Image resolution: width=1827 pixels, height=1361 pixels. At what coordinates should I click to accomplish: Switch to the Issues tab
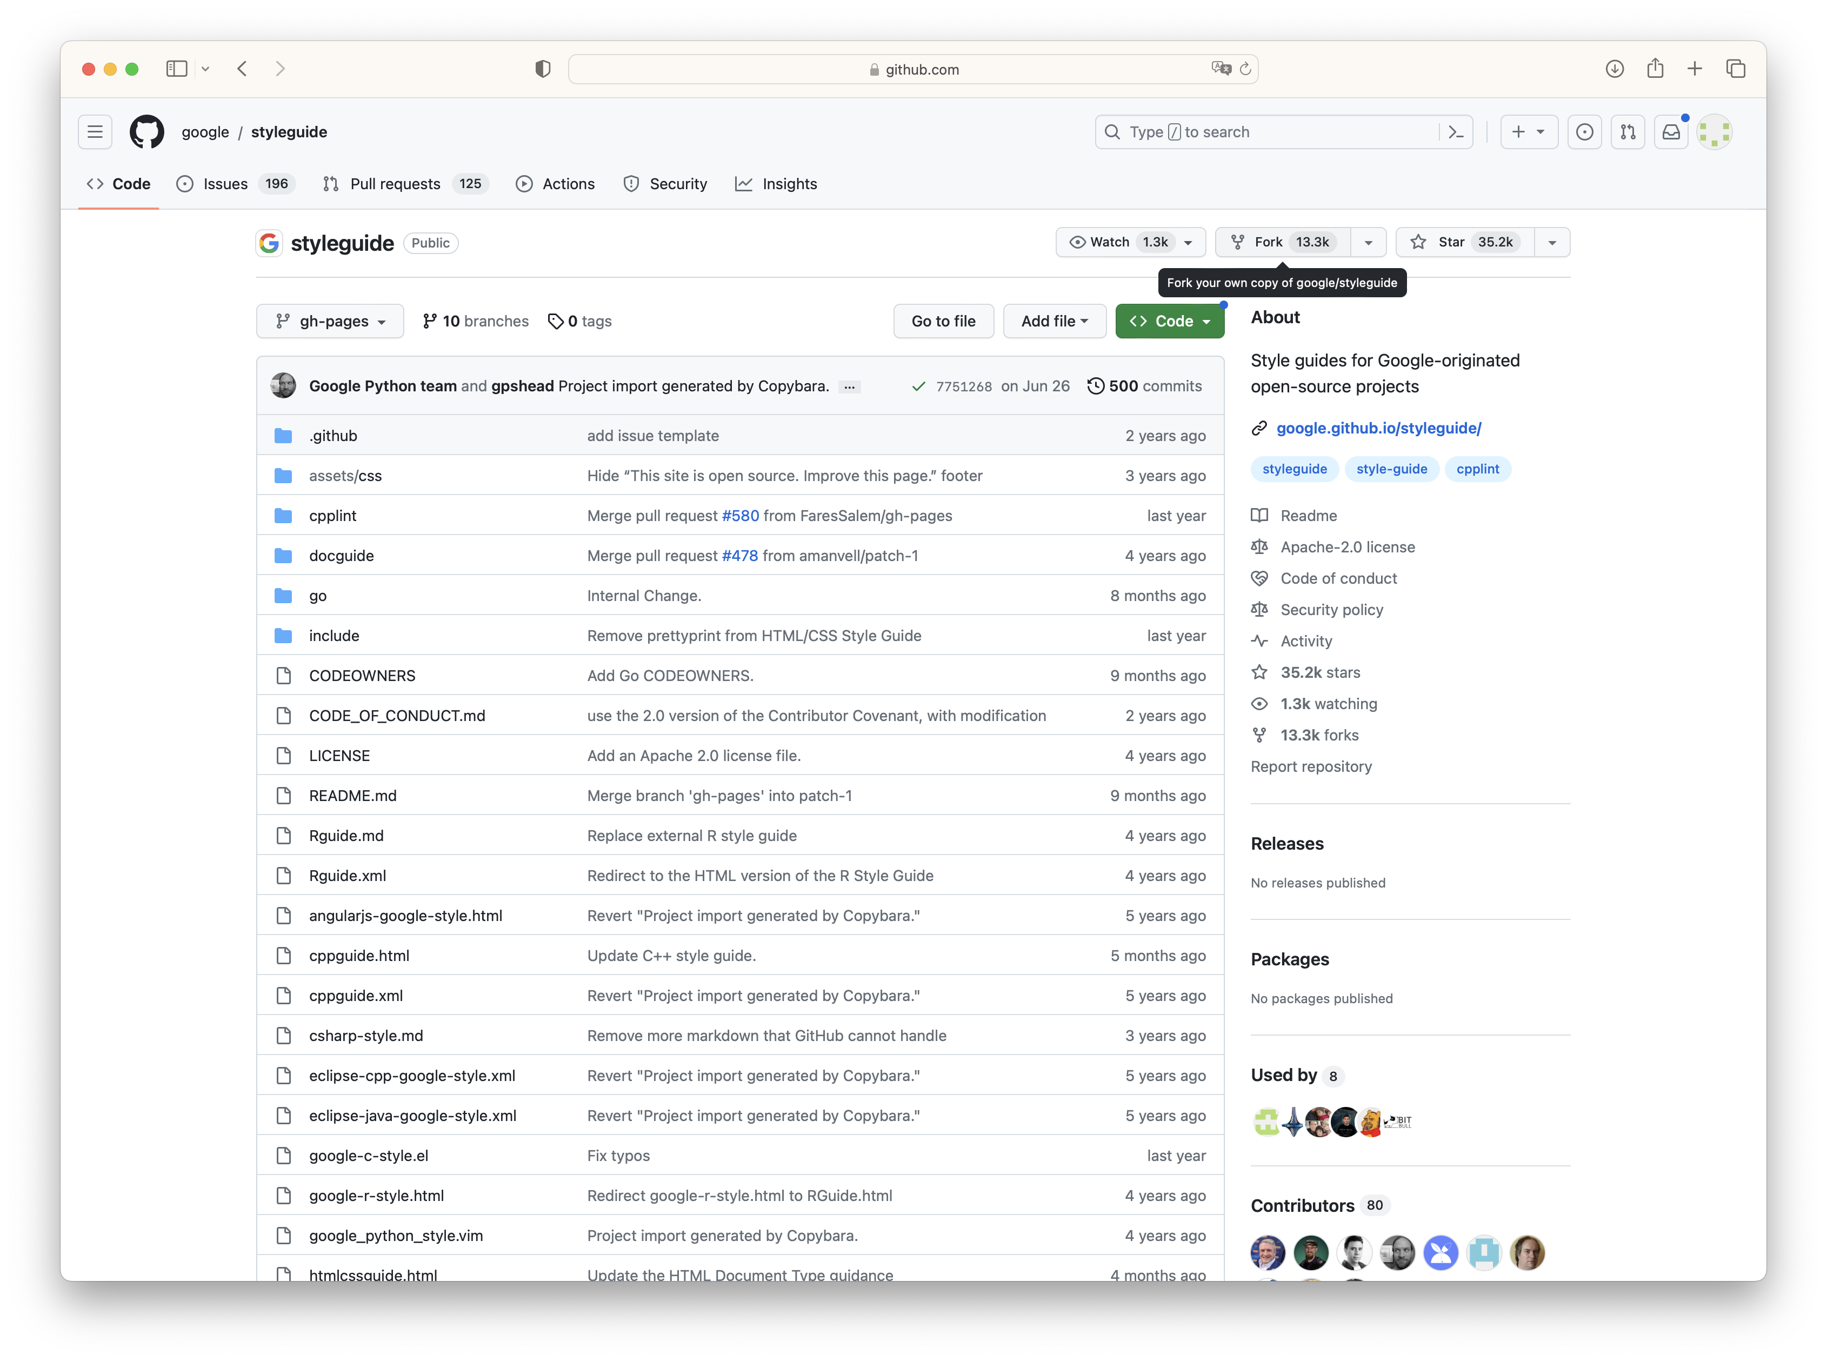click(x=225, y=184)
